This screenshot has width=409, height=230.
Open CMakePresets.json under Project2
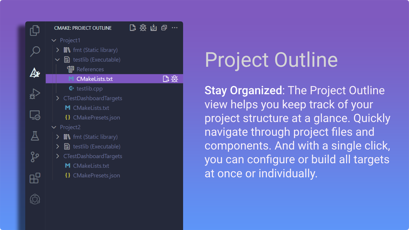(96, 175)
